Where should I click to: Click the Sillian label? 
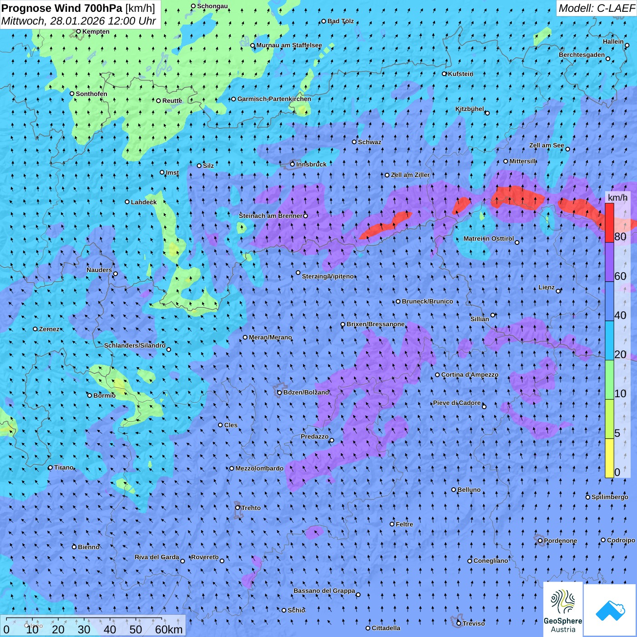click(480, 319)
